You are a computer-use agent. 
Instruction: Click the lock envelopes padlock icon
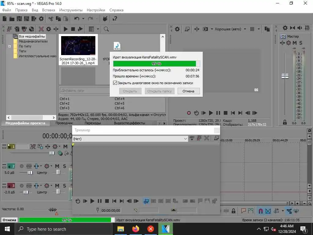point(233,211)
